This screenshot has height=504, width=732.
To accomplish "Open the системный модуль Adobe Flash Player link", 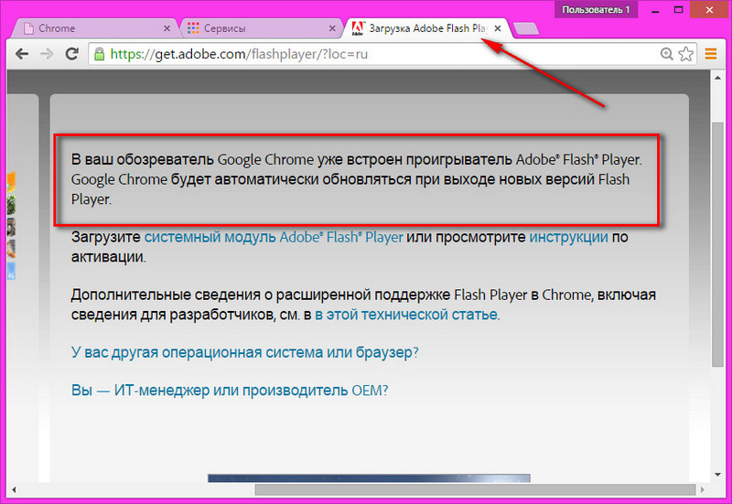I will 274,237.
